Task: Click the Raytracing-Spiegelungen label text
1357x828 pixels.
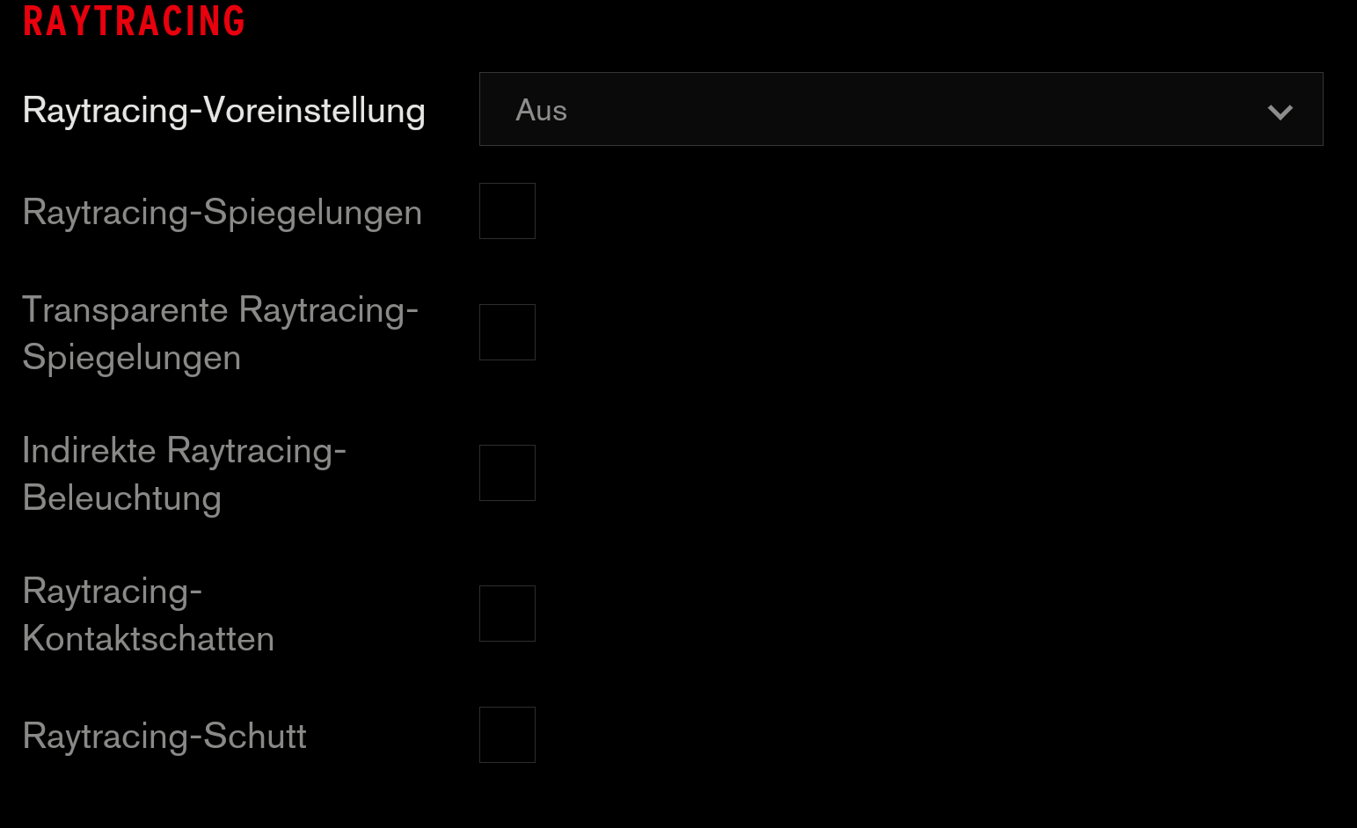Action: pyautogui.click(x=222, y=213)
